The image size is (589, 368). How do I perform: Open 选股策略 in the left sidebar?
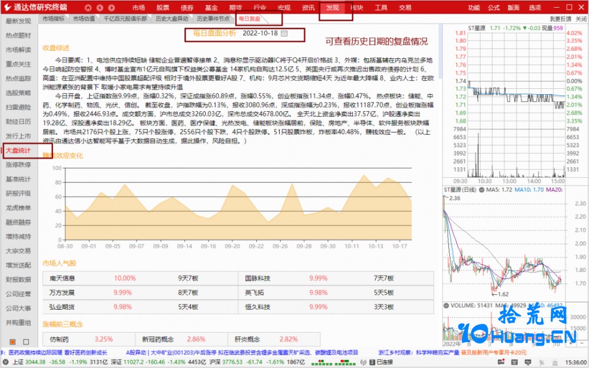[18, 93]
